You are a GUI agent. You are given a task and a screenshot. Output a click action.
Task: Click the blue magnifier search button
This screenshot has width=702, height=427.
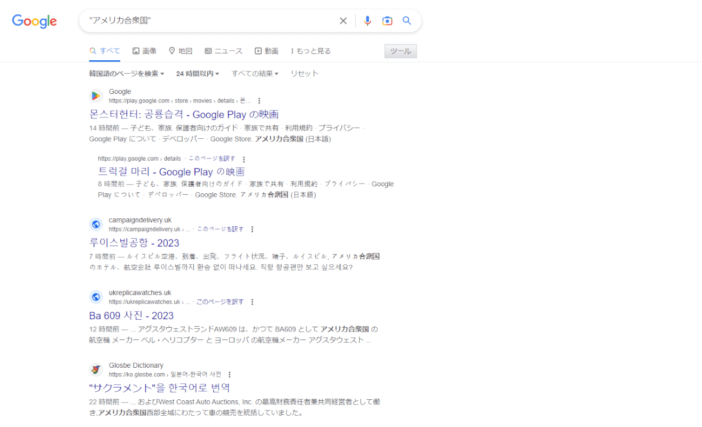pos(407,21)
